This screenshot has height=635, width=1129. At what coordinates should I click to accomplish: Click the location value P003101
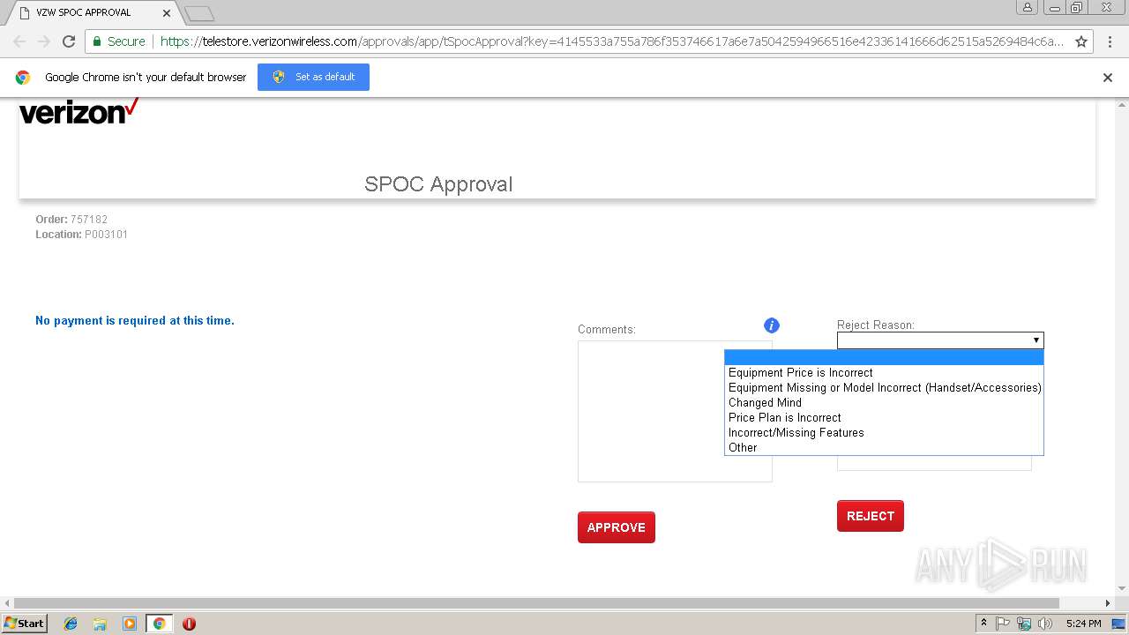click(x=106, y=235)
